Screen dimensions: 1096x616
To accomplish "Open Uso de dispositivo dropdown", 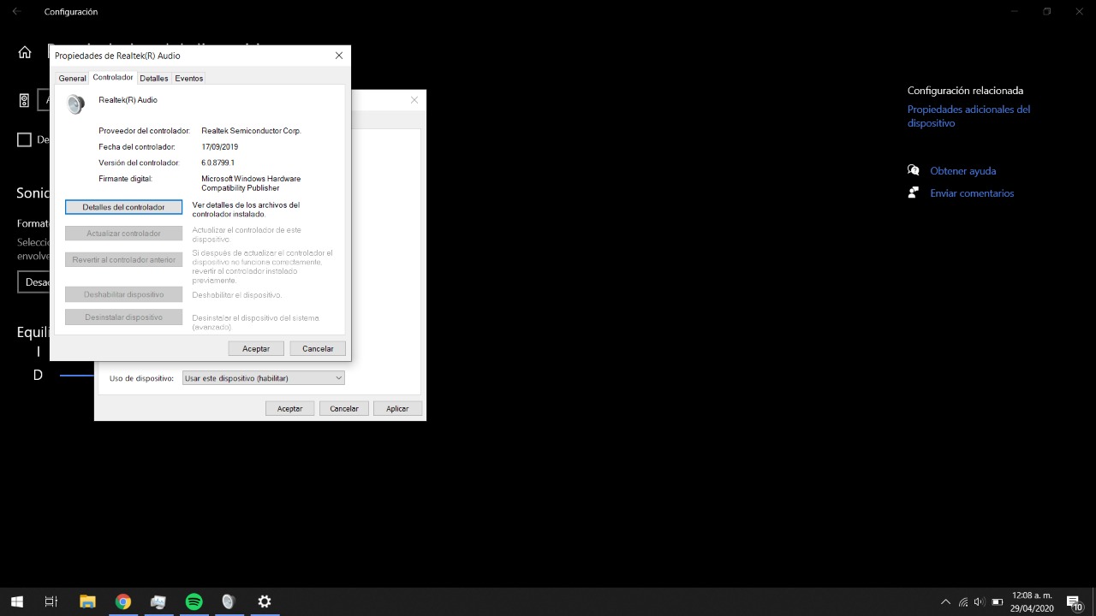I will pyautogui.click(x=264, y=378).
